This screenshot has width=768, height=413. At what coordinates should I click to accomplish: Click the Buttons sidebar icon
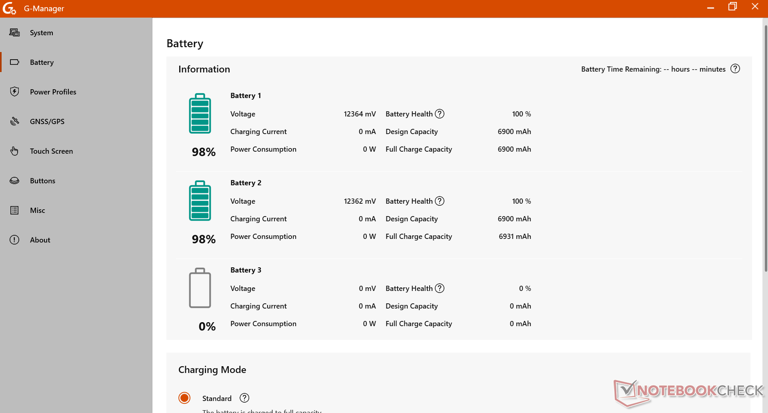click(x=14, y=180)
